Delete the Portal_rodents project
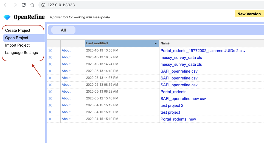The width and height of the screenshot is (264, 143). click(50, 91)
